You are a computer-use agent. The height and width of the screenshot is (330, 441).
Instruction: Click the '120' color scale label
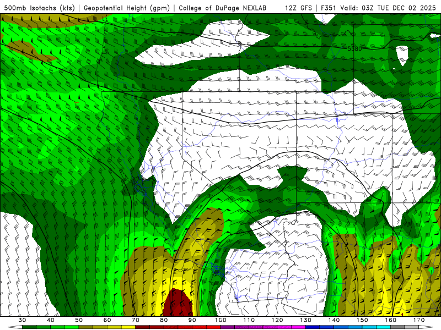[277, 320]
